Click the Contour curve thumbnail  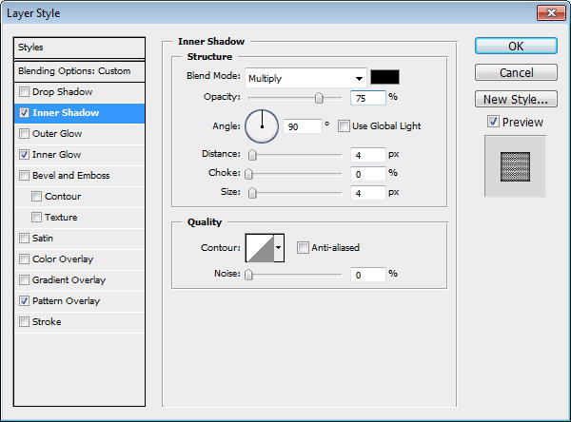[260, 248]
